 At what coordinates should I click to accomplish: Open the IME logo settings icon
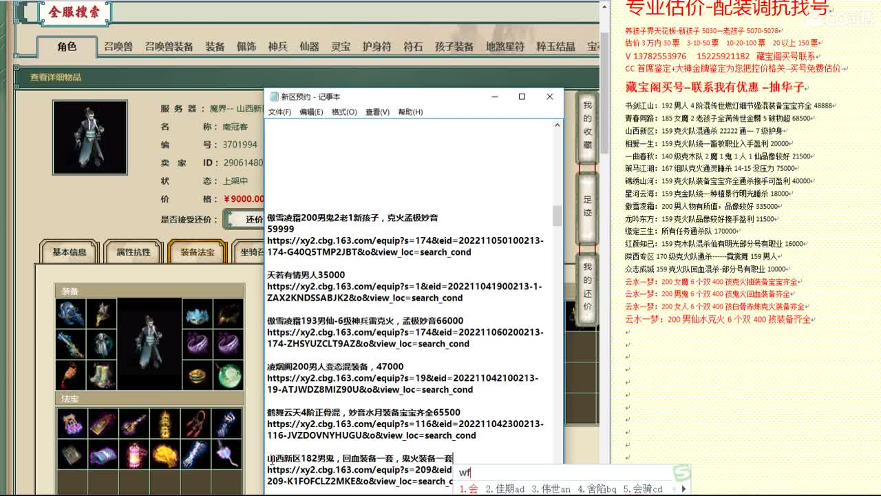pyautogui.click(x=681, y=473)
